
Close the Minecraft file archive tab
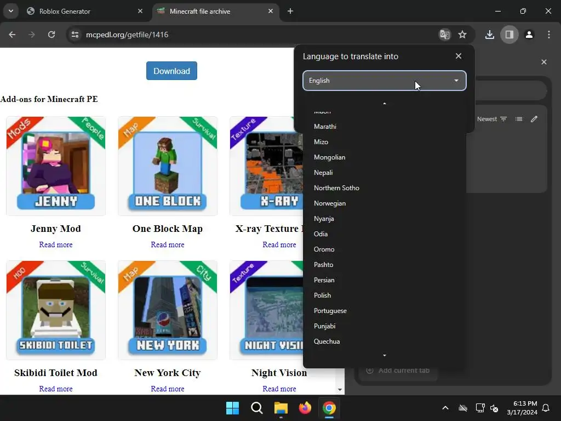271,11
